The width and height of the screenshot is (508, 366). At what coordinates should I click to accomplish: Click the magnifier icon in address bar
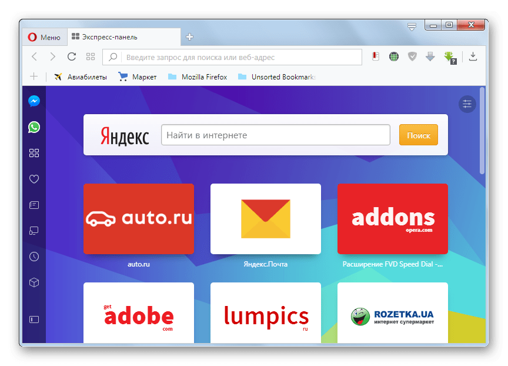[112, 57]
